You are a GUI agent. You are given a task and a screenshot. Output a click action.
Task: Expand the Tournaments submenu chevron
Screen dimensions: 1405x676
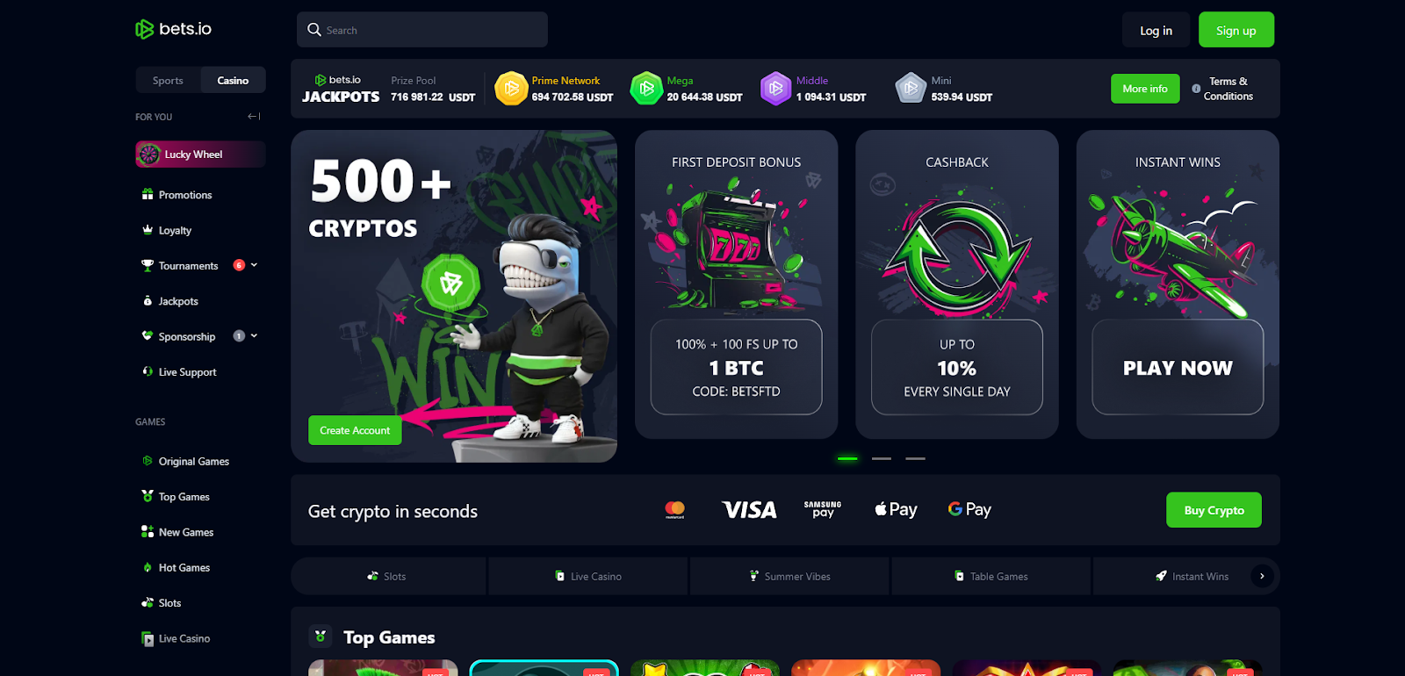(255, 265)
